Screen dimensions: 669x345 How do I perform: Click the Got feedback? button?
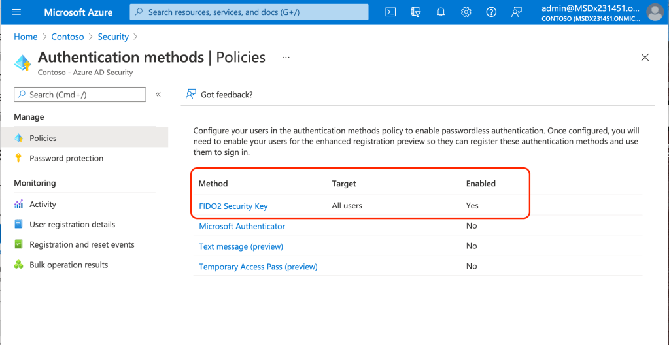pyautogui.click(x=219, y=95)
